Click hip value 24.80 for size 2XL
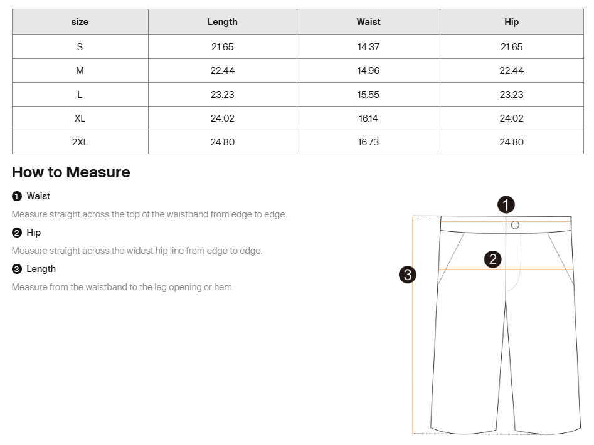 pyautogui.click(x=511, y=142)
